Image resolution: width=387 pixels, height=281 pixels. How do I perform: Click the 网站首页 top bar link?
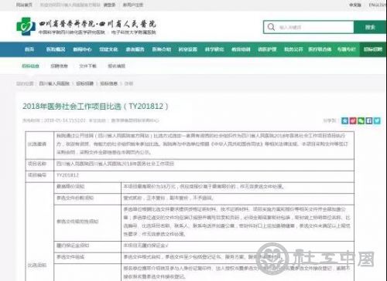[24, 5]
